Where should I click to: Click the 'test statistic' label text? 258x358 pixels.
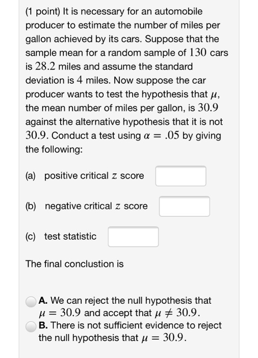coord(70,236)
